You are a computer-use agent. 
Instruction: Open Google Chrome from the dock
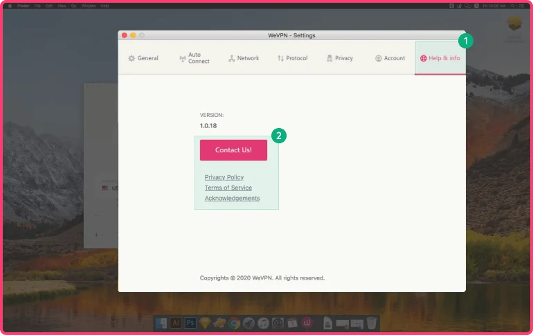235,323
